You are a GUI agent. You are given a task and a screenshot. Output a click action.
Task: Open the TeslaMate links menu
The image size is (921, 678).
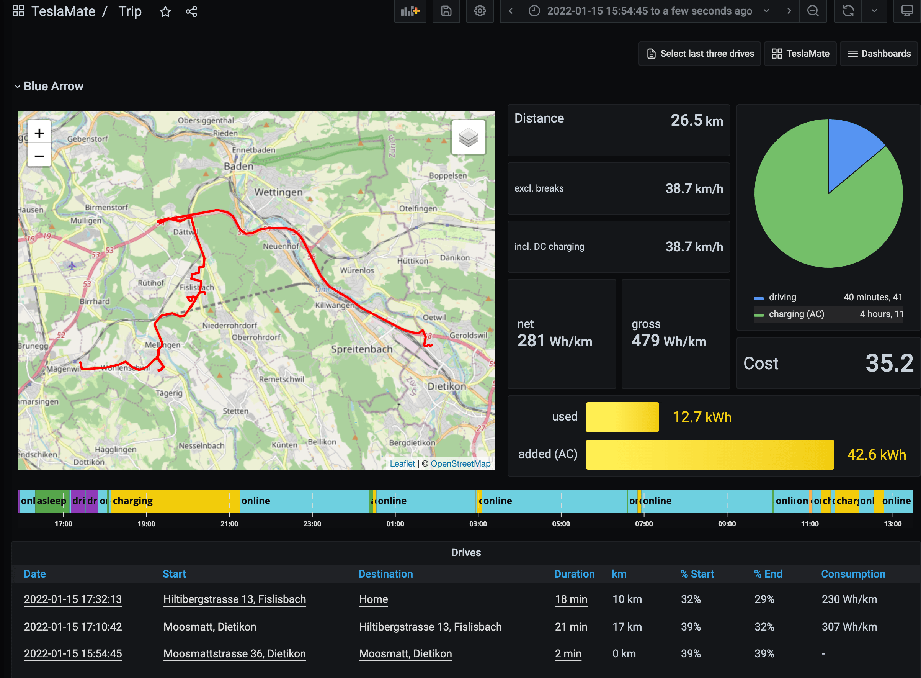[800, 54]
